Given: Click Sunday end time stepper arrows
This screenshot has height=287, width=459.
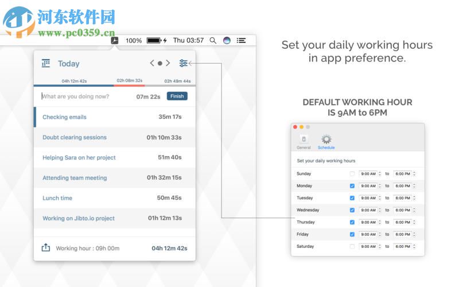Looking at the screenshot, I should [414, 174].
